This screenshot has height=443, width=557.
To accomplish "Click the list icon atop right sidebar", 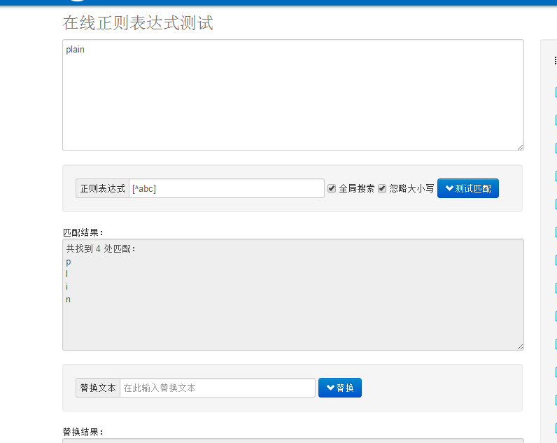I will [555, 61].
